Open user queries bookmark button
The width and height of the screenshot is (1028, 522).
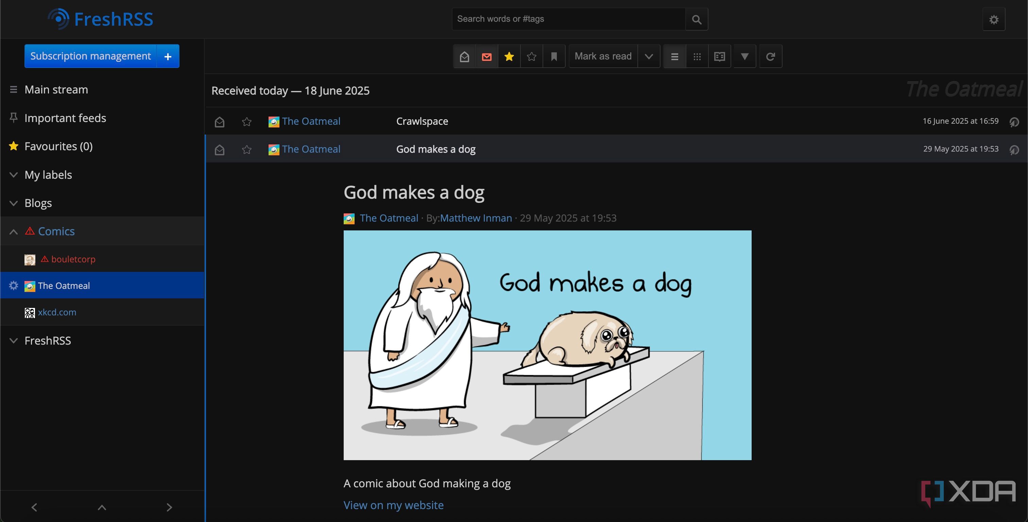[554, 56]
